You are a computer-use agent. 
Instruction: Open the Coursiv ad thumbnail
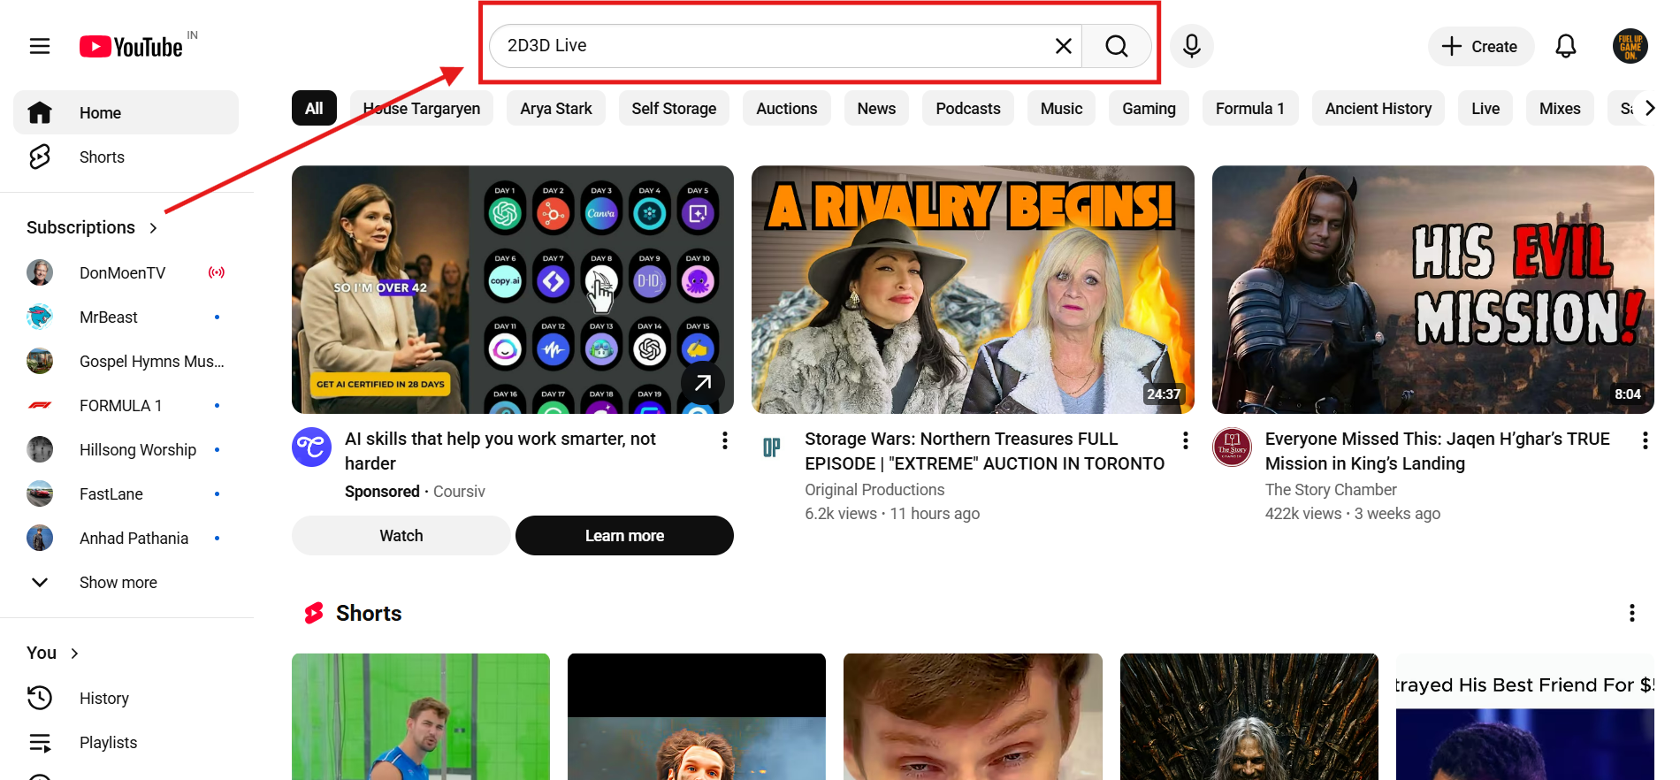click(x=513, y=289)
